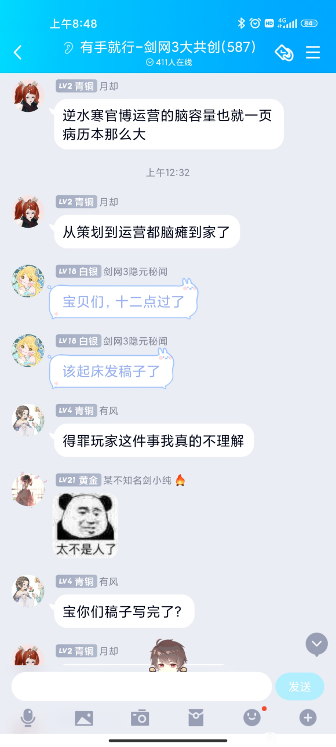Click the 发送 send button
The height and width of the screenshot is (747, 336).
300,687
